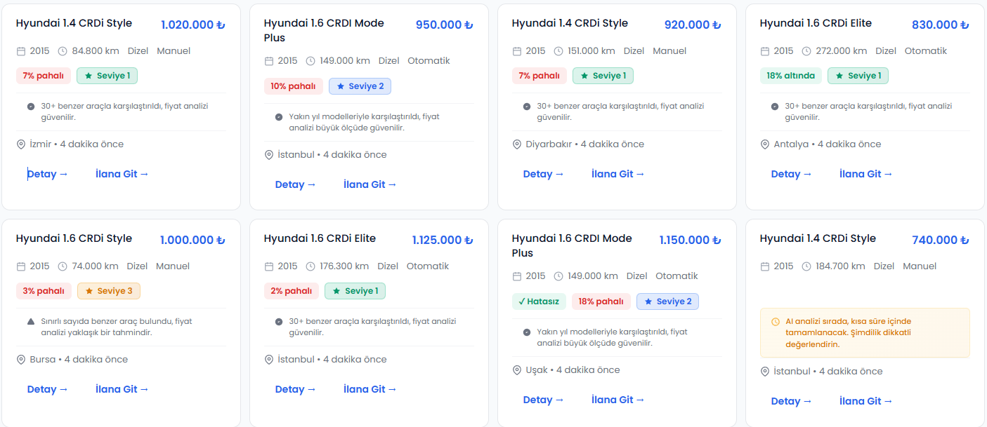Go to İlana Git on the 740.000 ₺ card
Viewport: 987px width, 427px height.
click(x=866, y=401)
